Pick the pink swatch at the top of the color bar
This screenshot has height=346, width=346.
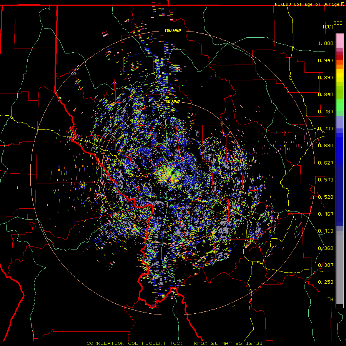pyautogui.click(x=339, y=41)
